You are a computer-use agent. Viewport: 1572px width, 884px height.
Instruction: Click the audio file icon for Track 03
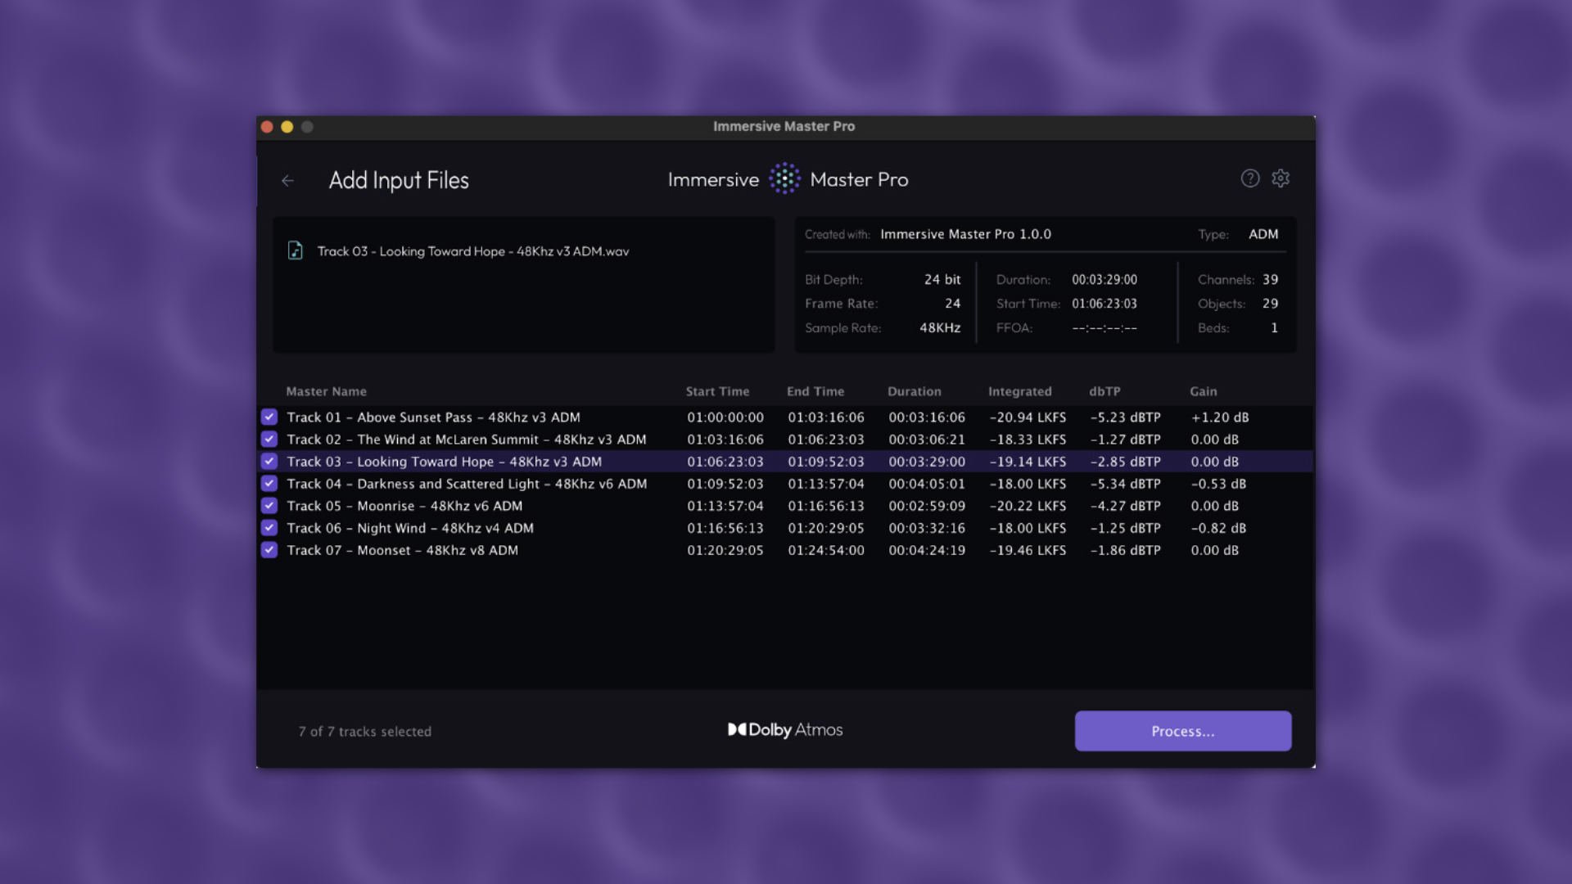[x=295, y=250]
